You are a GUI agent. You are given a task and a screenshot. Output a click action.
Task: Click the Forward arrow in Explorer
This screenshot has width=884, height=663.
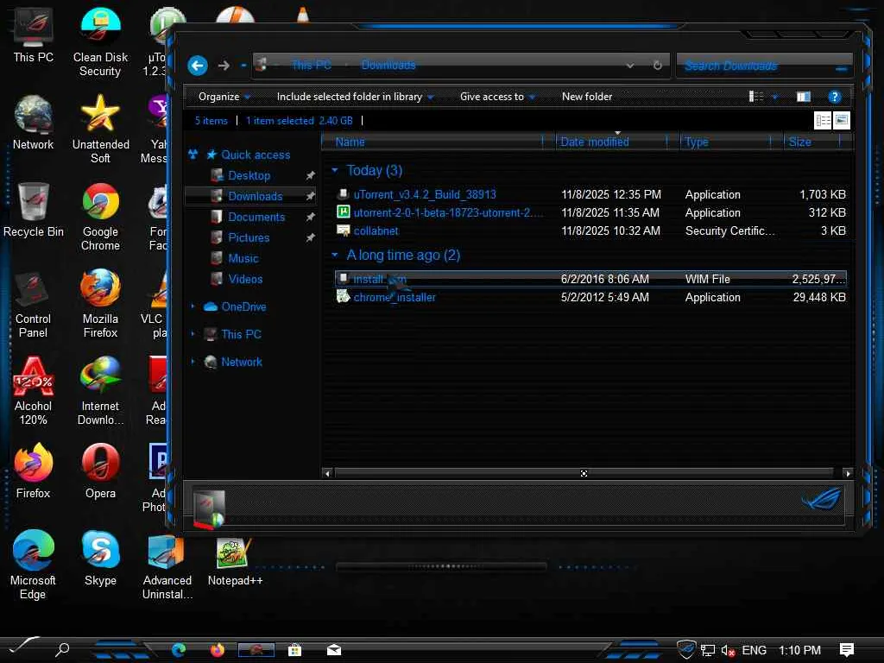[x=224, y=66]
